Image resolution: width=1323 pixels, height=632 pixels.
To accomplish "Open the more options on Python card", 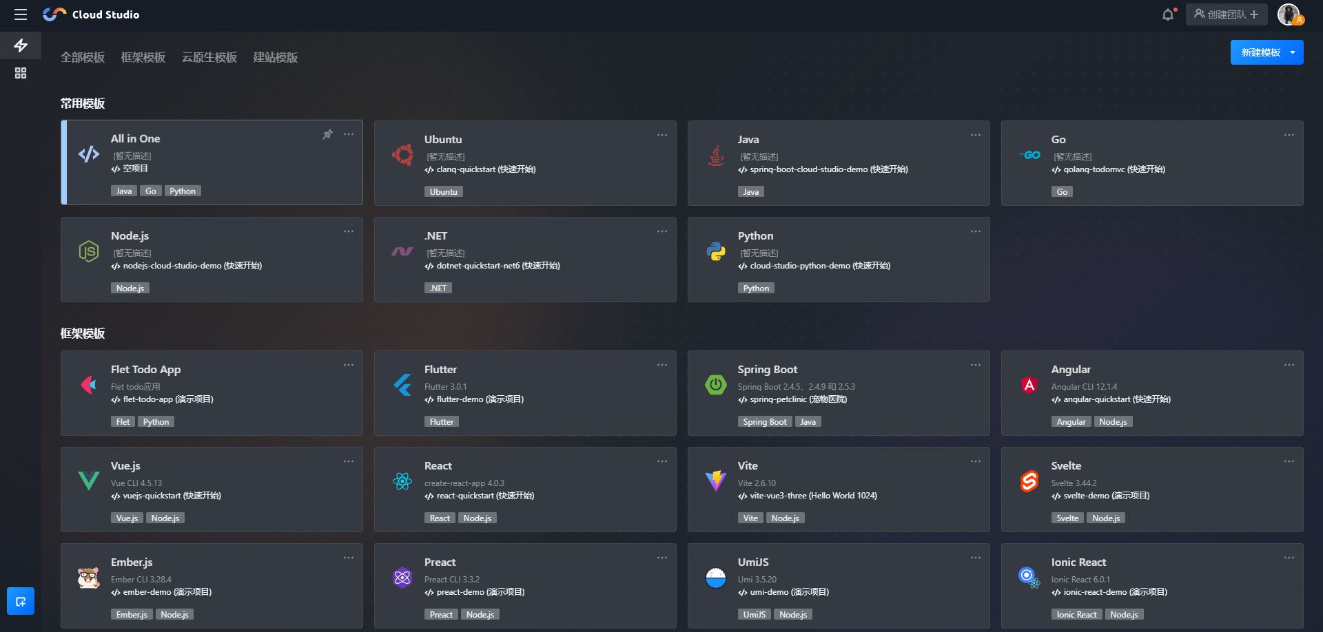I will click(976, 231).
